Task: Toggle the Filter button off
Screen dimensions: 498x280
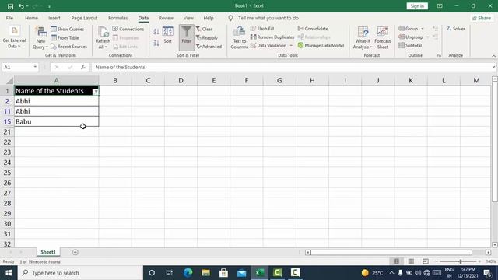Action: (187, 37)
